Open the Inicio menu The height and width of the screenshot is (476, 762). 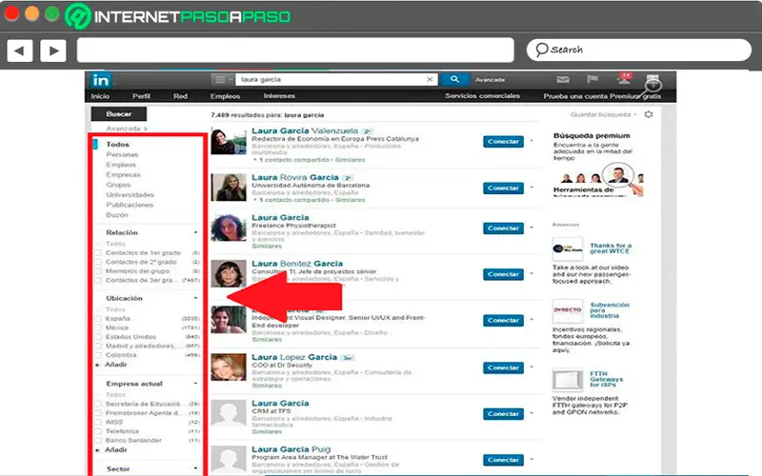[100, 96]
